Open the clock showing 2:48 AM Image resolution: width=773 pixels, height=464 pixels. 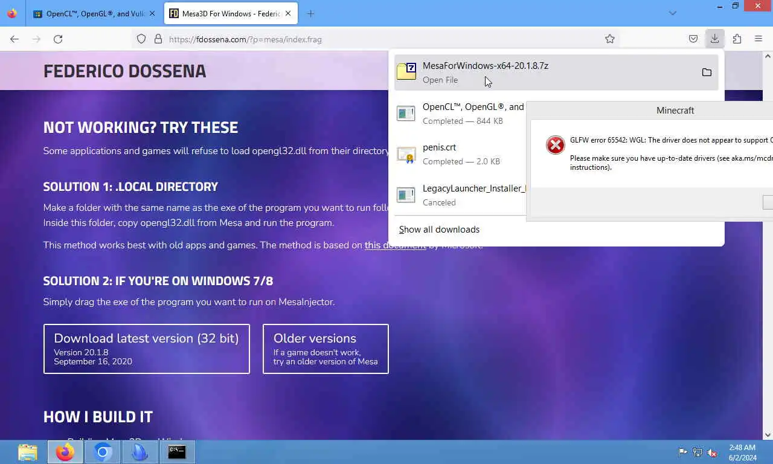click(x=742, y=453)
